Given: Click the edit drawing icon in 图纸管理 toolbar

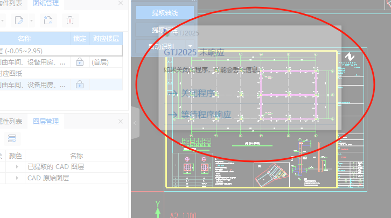Looking at the screenshot, I should pyautogui.click(x=19, y=20).
